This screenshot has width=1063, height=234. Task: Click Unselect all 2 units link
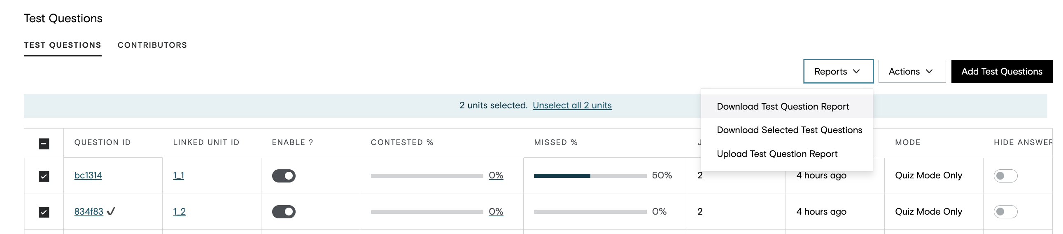(572, 105)
